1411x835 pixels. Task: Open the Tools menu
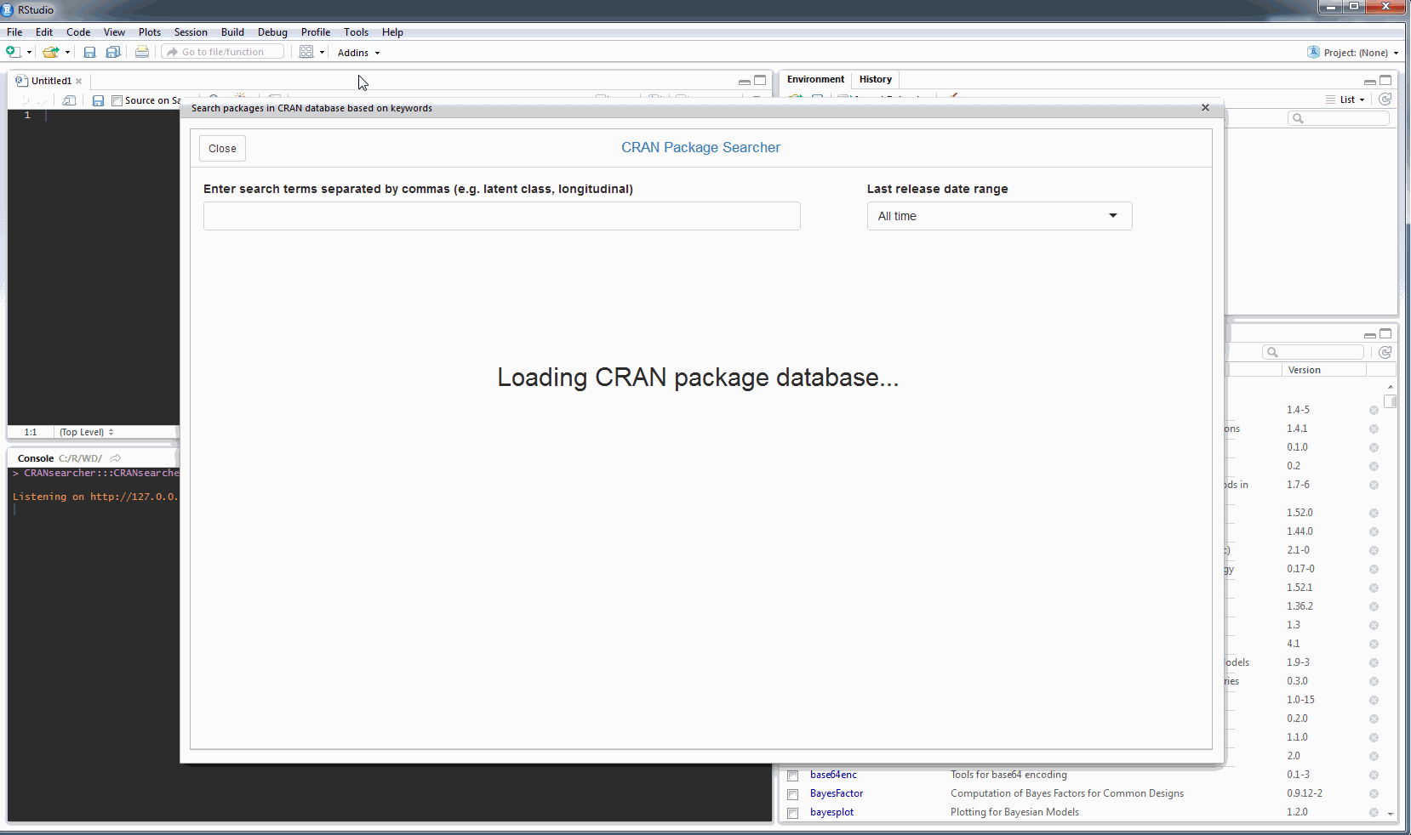click(356, 32)
